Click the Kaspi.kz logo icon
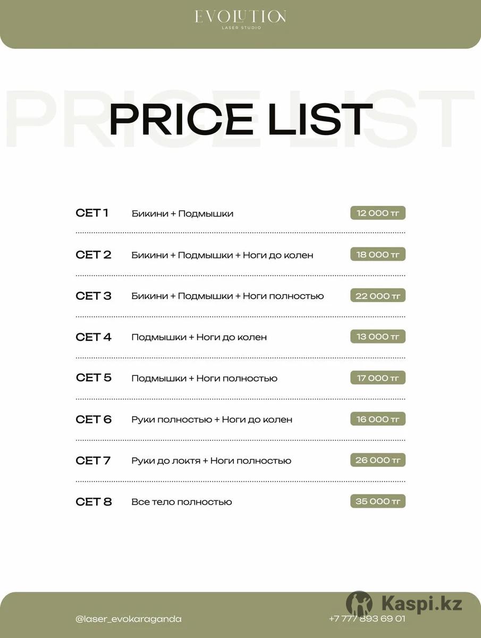Image resolution: width=481 pixels, height=638 pixels. [359, 603]
